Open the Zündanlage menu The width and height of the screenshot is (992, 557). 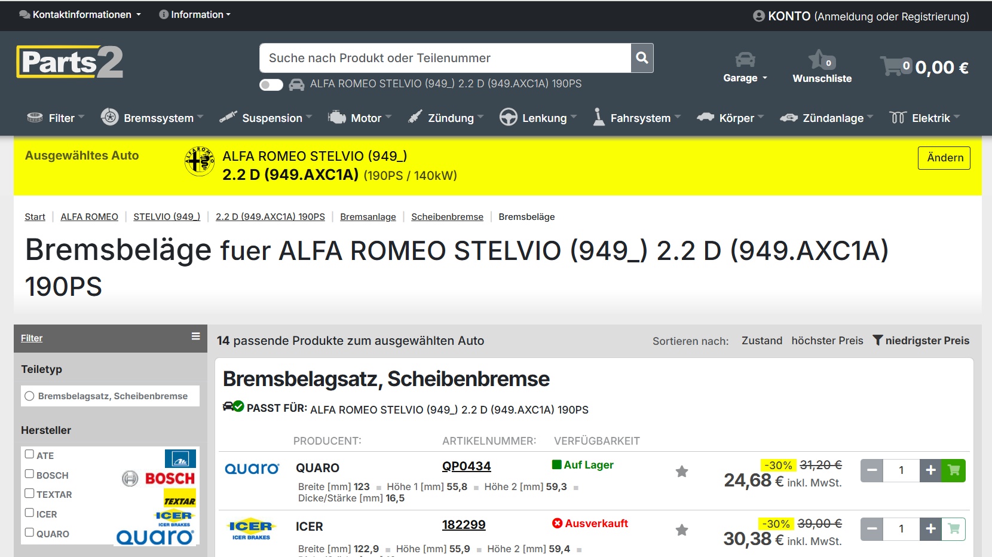pyautogui.click(x=826, y=118)
